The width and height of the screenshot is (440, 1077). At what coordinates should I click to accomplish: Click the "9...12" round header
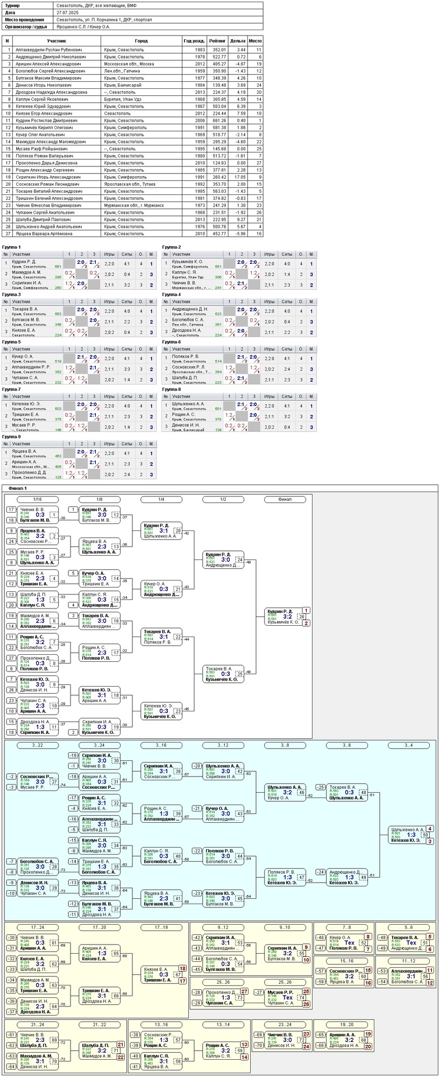(223, 927)
